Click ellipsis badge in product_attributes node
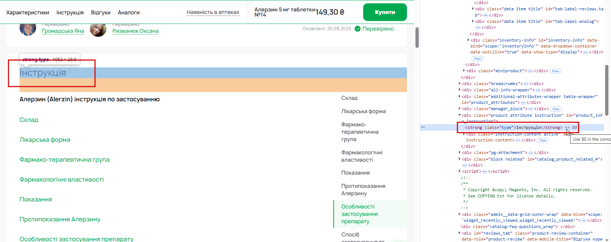The height and width of the screenshot is (242, 611). click(x=523, y=103)
